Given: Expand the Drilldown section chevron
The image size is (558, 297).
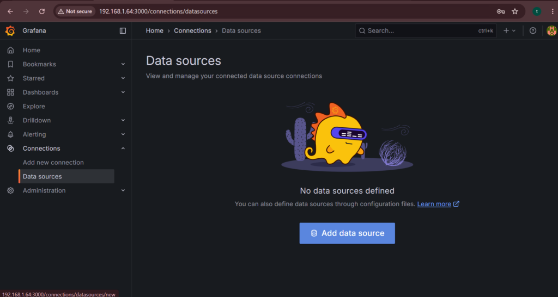Looking at the screenshot, I should [x=123, y=120].
